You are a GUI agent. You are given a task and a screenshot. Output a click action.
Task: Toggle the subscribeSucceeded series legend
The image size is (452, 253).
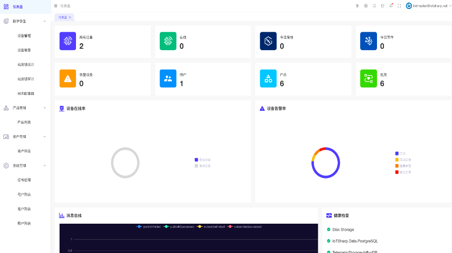point(244,227)
